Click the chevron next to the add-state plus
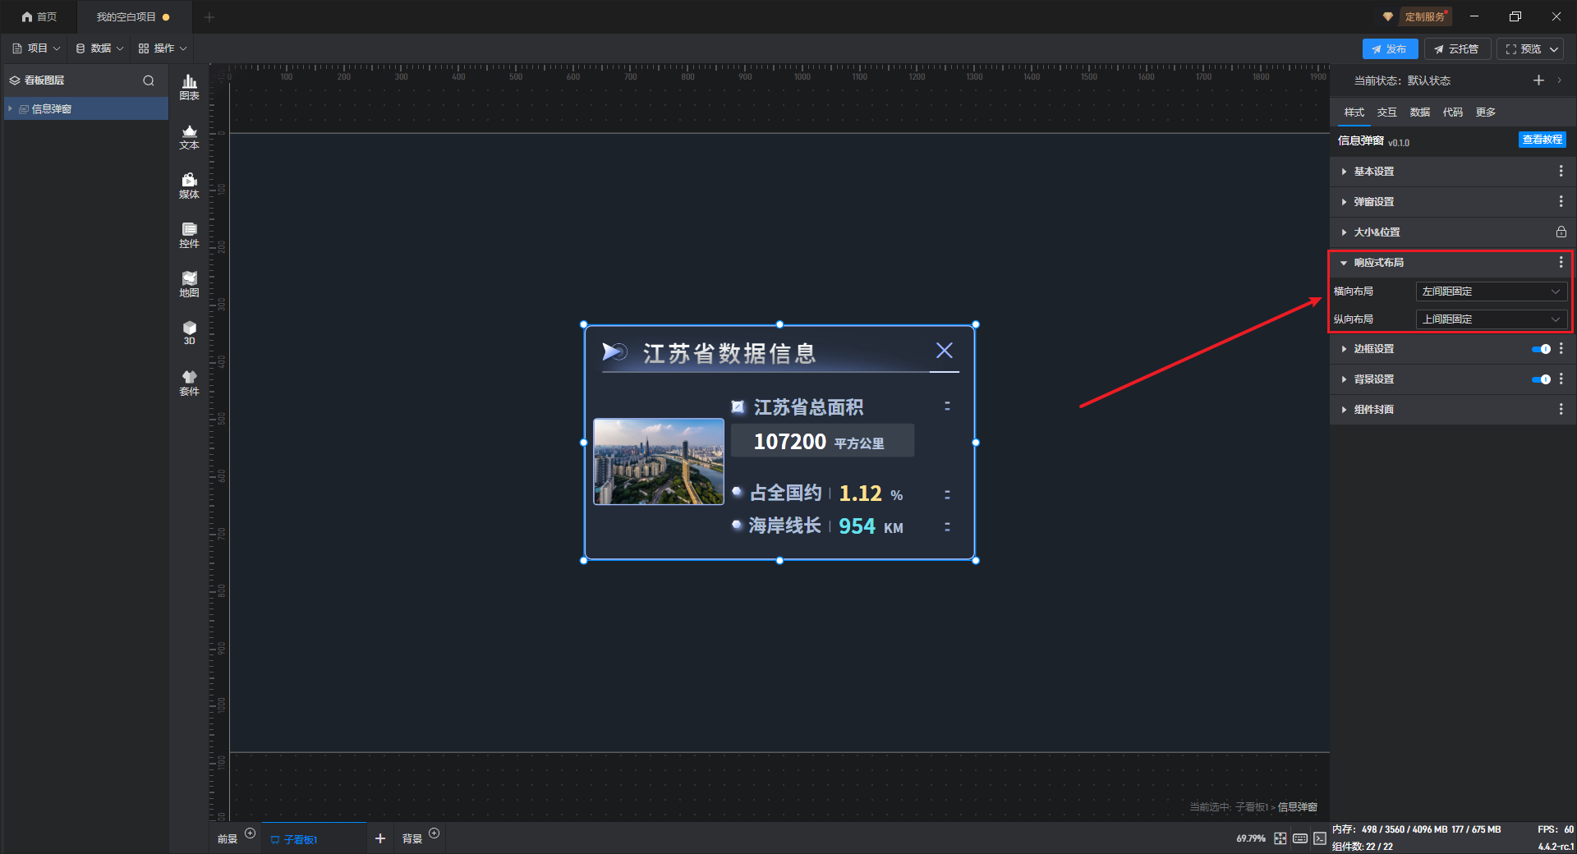 click(x=1559, y=80)
